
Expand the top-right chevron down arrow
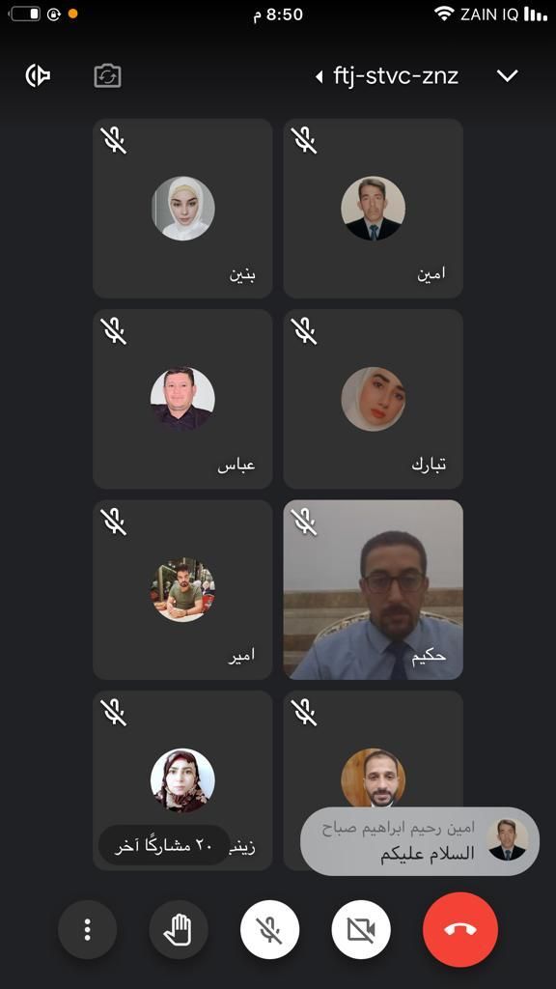508,76
